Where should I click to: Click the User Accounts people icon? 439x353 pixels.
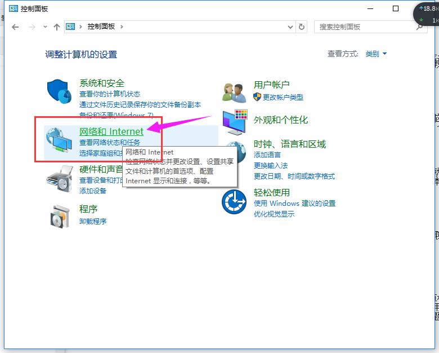click(234, 91)
